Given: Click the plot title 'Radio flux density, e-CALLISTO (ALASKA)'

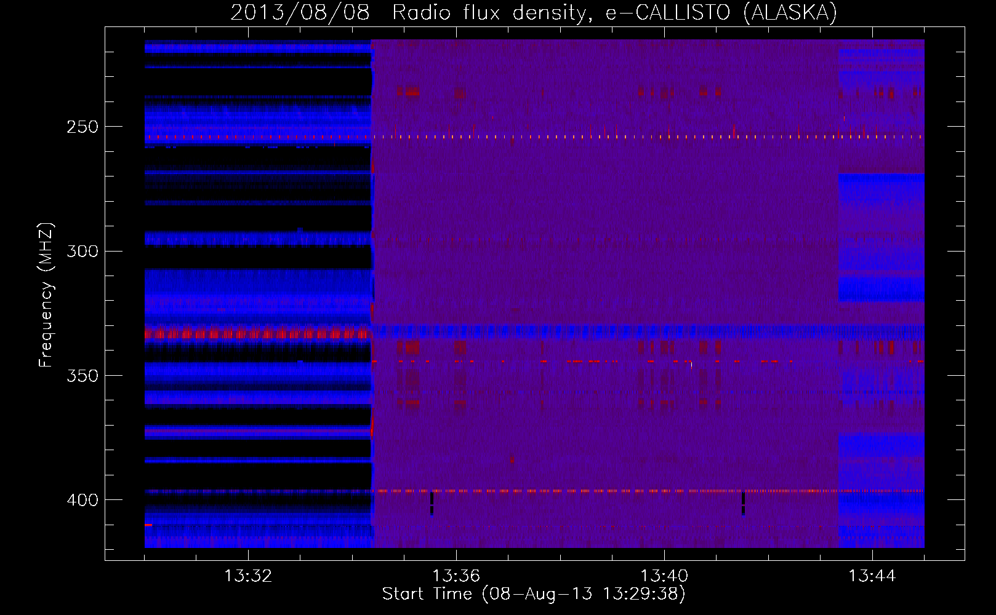Looking at the screenshot, I should click(615, 13).
